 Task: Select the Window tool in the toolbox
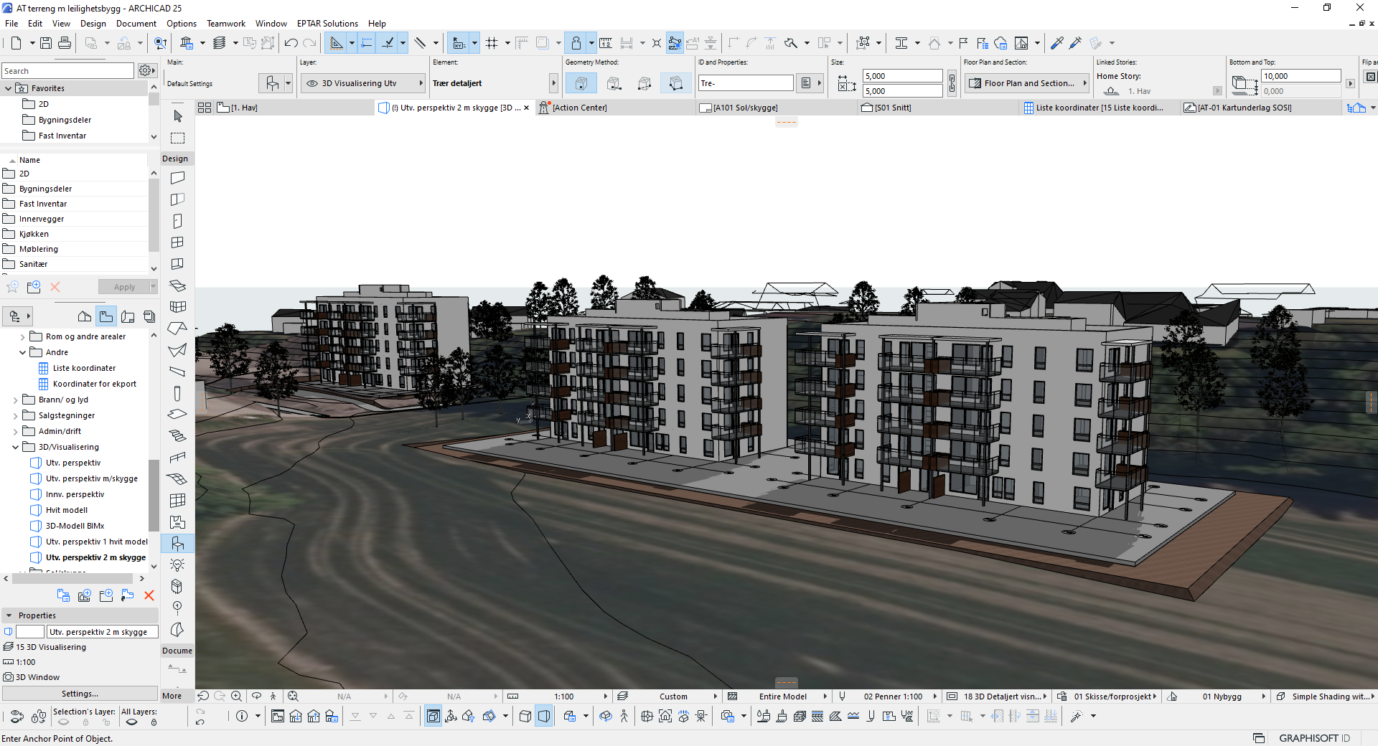point(178,242)
